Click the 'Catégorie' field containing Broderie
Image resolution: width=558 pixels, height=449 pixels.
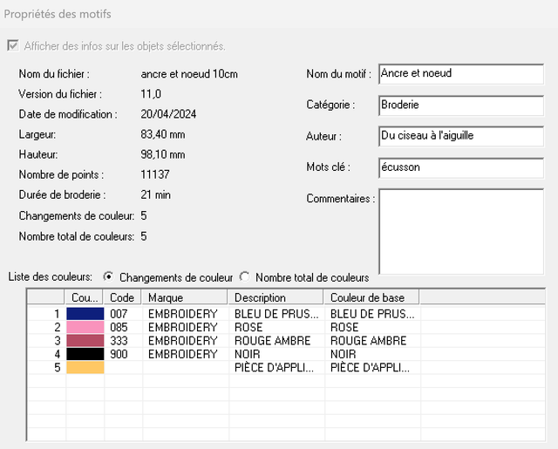[461, 105]
